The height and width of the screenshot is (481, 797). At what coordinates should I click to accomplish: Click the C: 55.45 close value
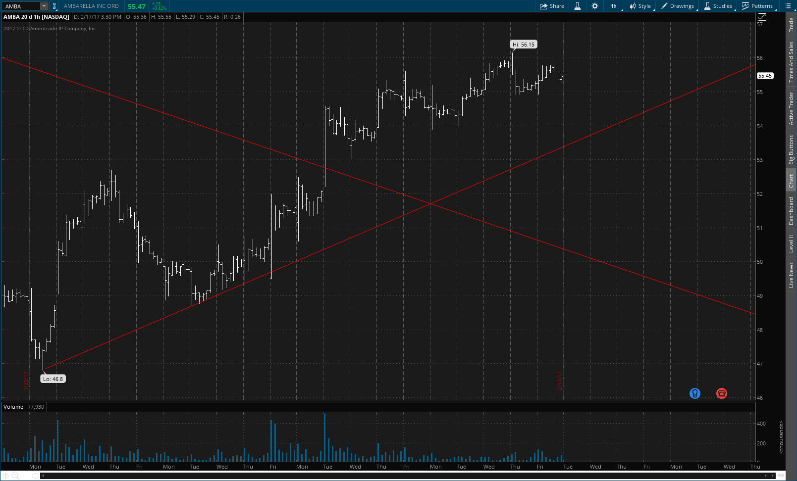pos(210,17)
